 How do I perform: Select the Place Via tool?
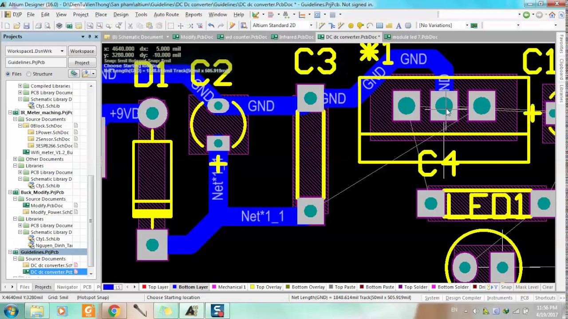click(360, 25)
